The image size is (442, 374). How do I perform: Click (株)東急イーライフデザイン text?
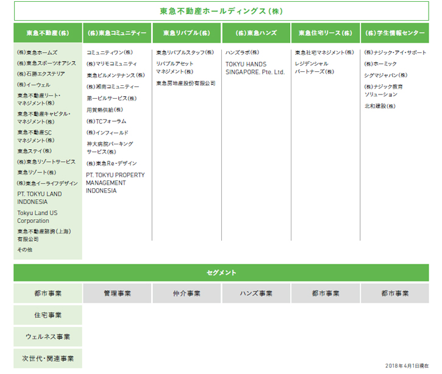[x=48, y=183]
